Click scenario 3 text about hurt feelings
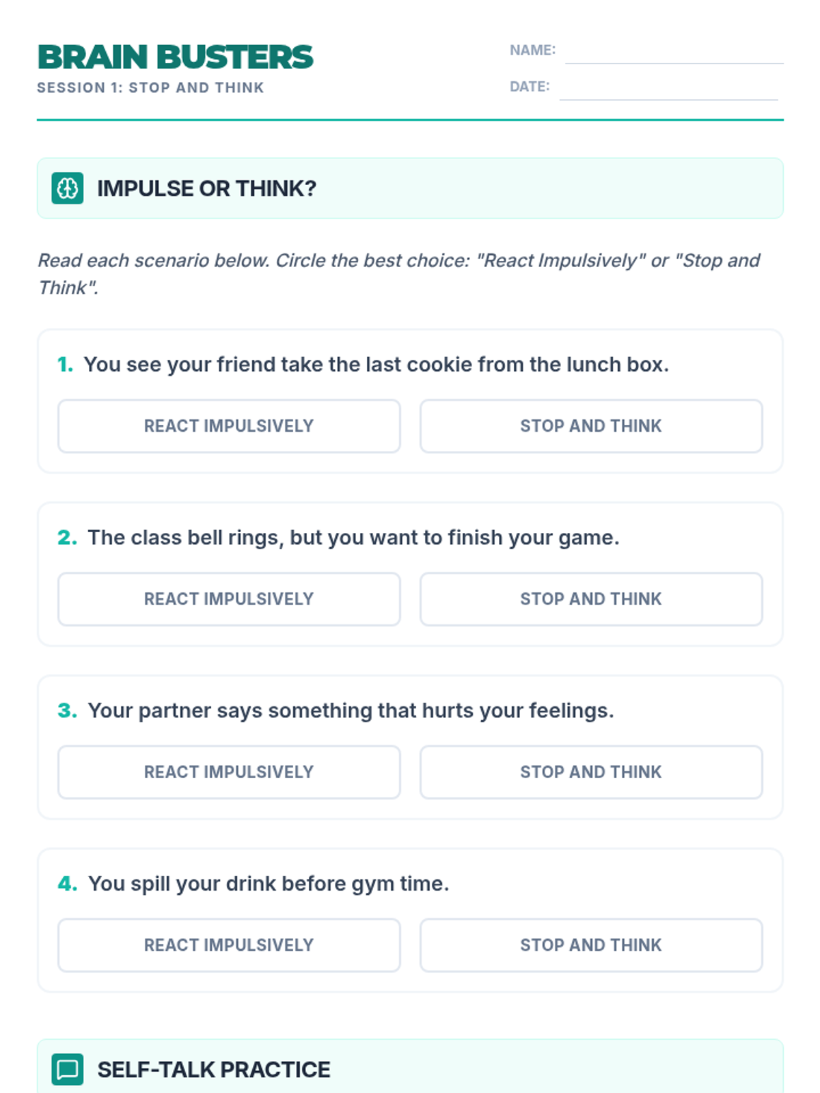The width and height of the screenshot is (820, 1093). 351,710
